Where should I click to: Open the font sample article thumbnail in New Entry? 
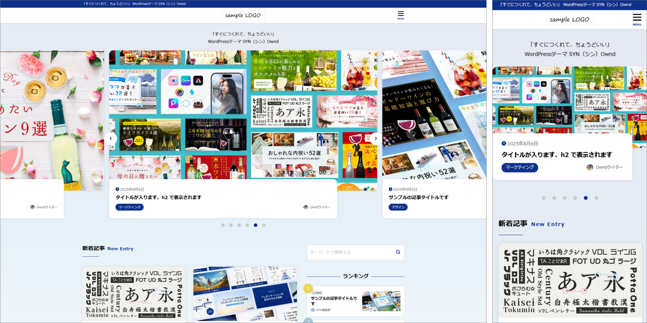(x=134, y=294)
